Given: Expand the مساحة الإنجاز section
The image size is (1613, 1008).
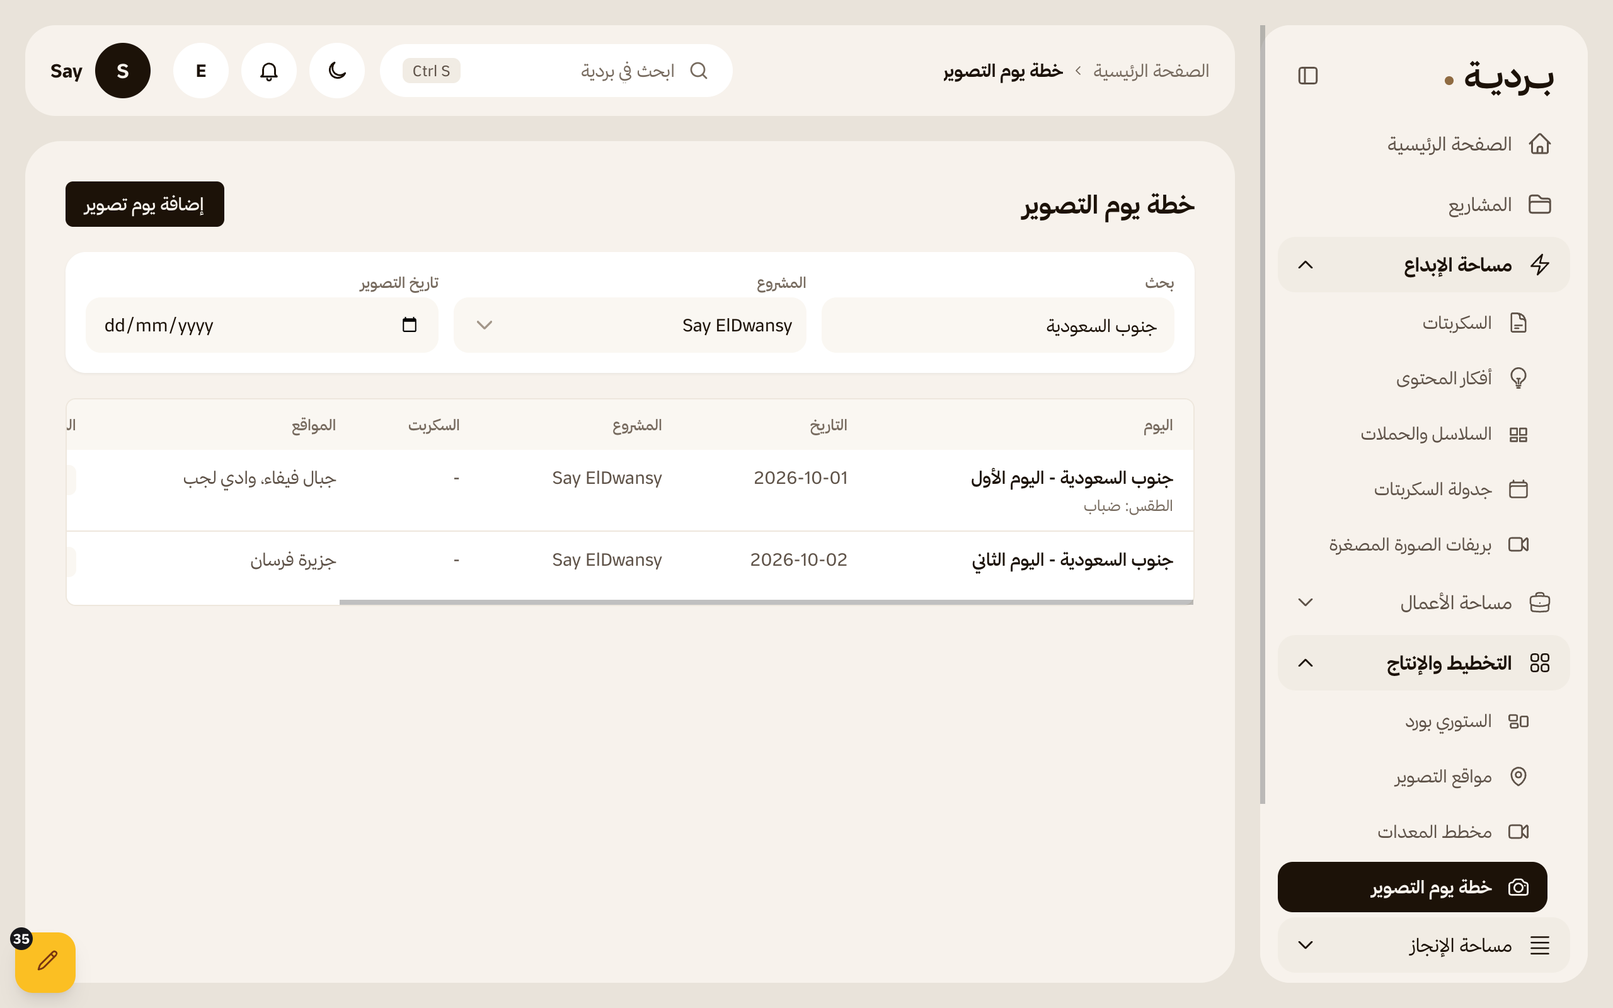Looking at the screenshot, I should pos(1423,944).
